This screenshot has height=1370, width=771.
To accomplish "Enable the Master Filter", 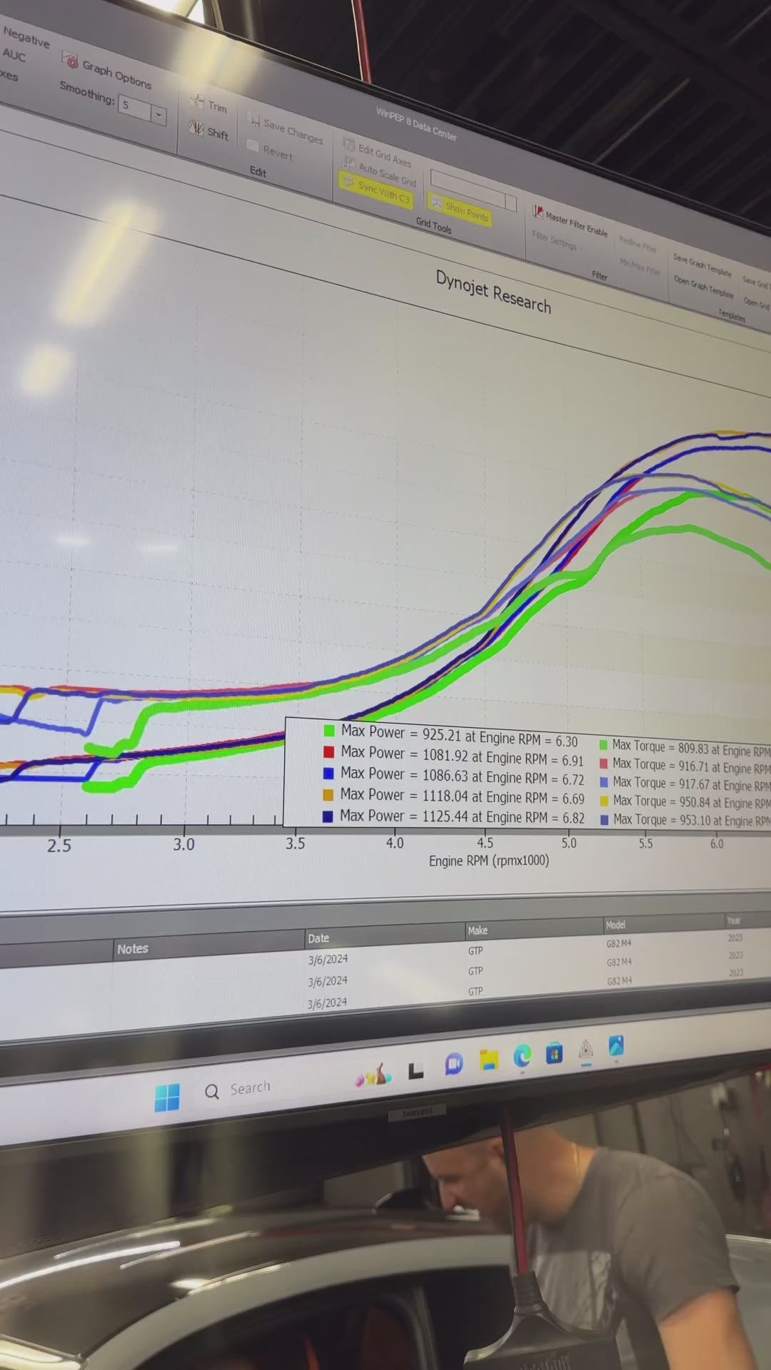I will 571,221.
